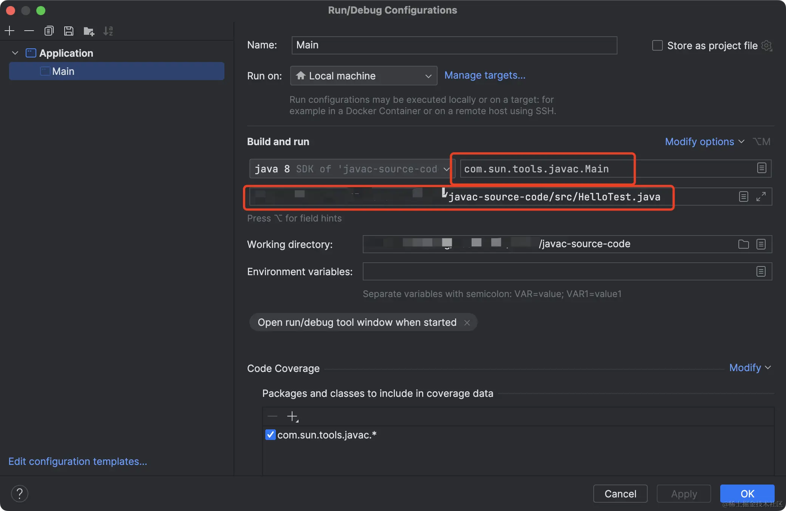Click the Manage targets link
786x511 pixels.
point(484,75)
